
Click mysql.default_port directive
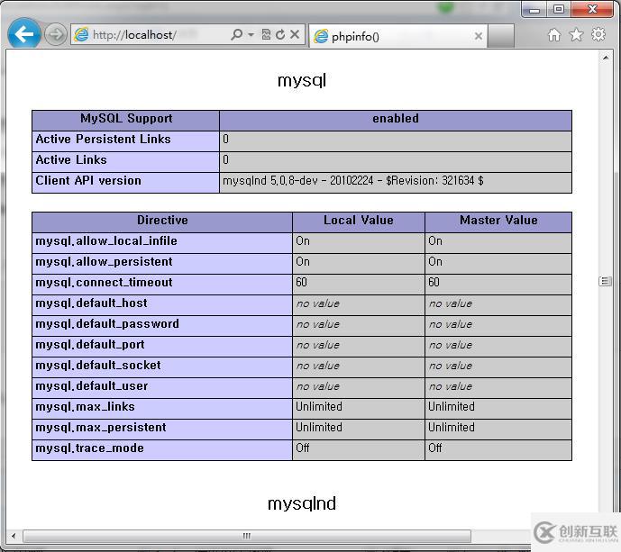pyautogui.click(x=90, y=345)
